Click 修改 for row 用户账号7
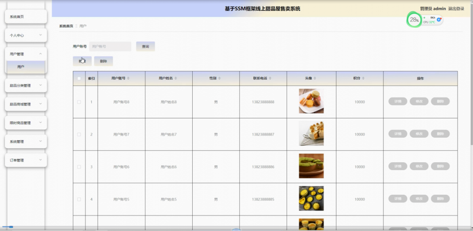Image resolution: width=473 pixels, height=231 pixels. [x=419, y=134]
